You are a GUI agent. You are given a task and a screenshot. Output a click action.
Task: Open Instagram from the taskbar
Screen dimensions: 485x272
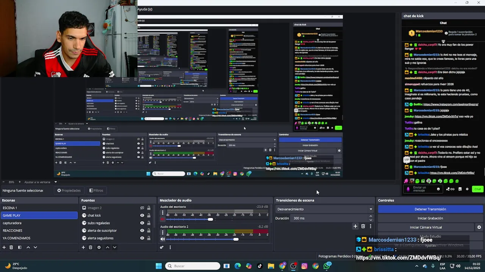tap(304, 266)
